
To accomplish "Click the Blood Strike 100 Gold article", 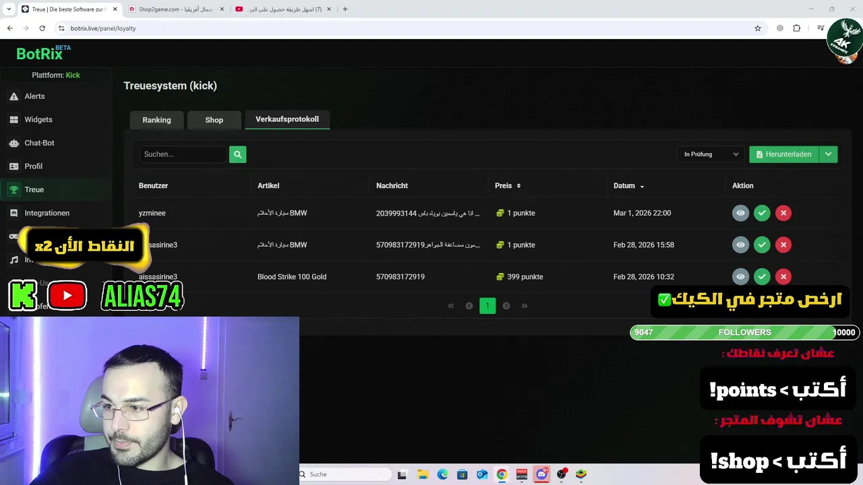I will pos(292,277).
